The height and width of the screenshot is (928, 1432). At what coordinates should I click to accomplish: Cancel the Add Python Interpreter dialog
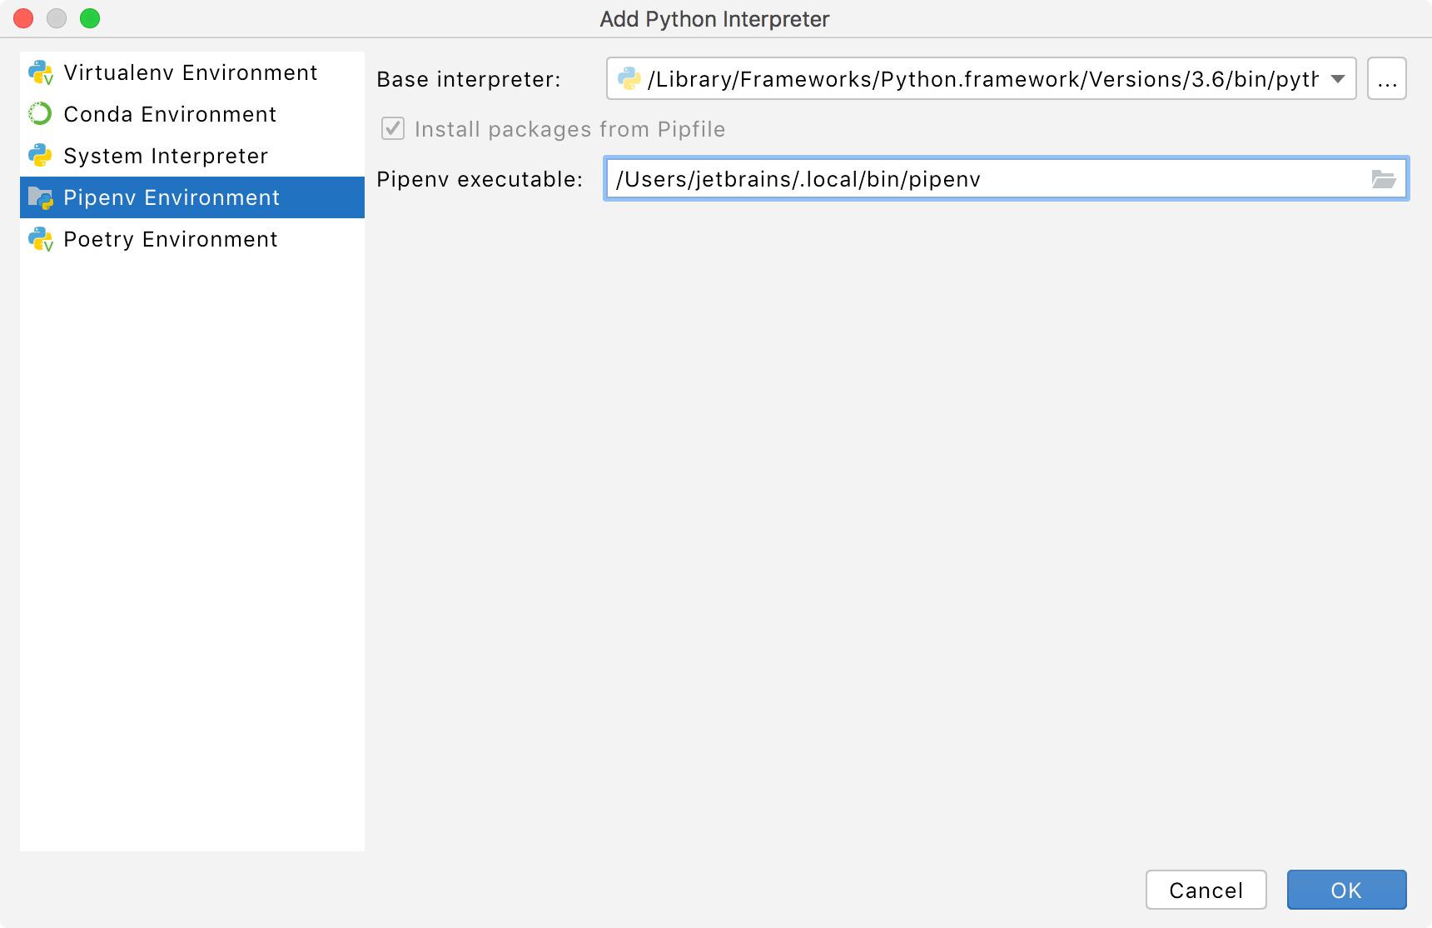click(1206, 890)
